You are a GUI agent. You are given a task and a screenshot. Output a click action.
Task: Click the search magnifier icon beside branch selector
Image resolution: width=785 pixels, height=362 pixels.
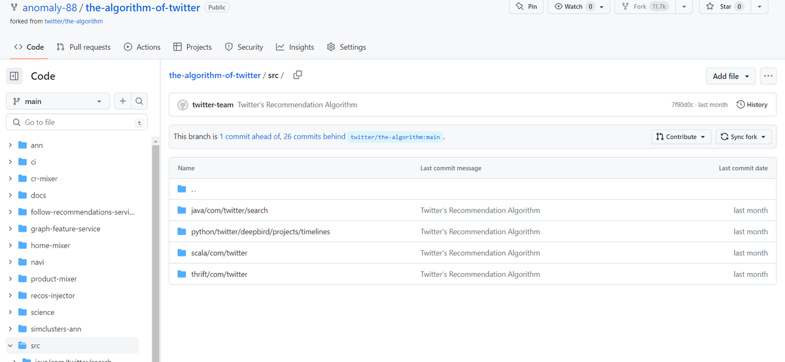pos(139,101)
